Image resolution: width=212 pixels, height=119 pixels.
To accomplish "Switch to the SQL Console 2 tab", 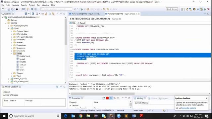I will [86, 14].
